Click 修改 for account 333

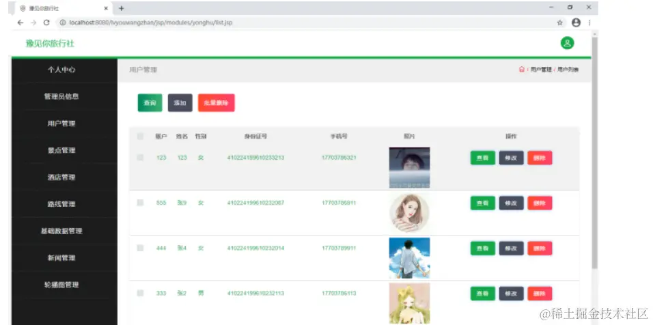pos(512,294)
